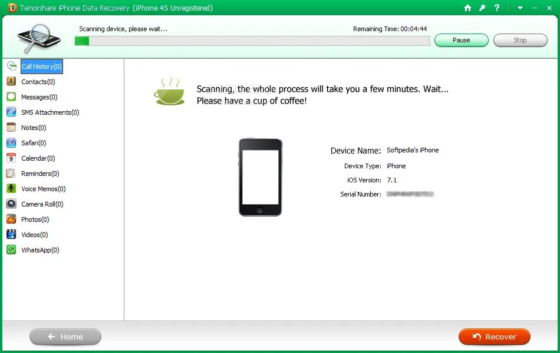560x353 pixels.
Task: Open Camera Roll(0) category
Action: point(42,204)
